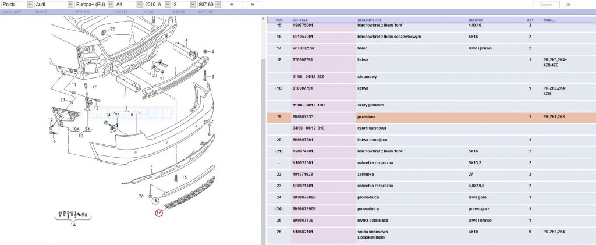Click the ARTICLE column header
Viewport: 596px width, 245px height.
(300, 20)
